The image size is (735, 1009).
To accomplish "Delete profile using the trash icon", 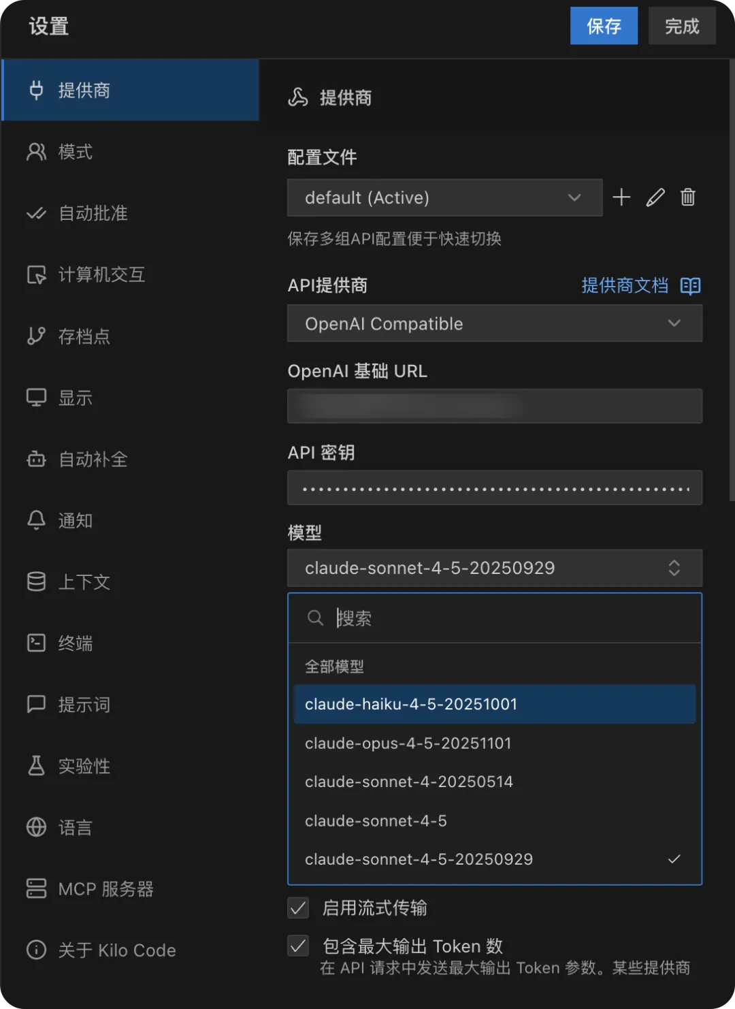I will coord(688,197).
